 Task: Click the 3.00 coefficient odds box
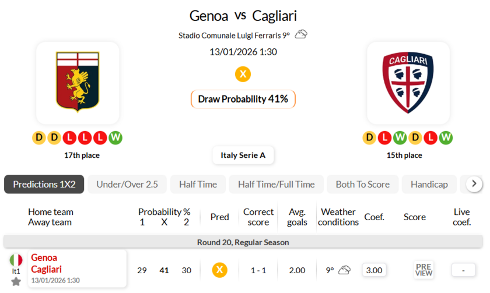coord(374,270)
